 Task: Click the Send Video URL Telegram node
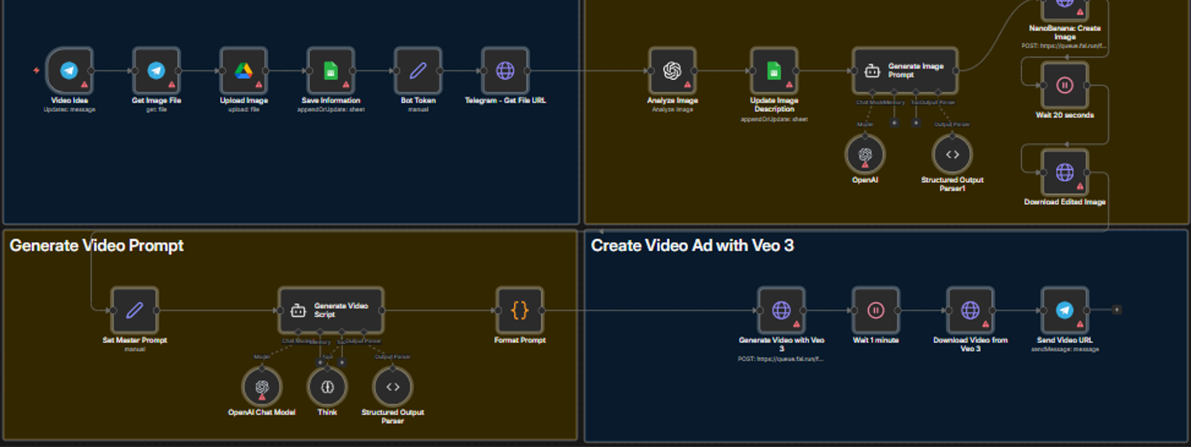click(1065, 310)
